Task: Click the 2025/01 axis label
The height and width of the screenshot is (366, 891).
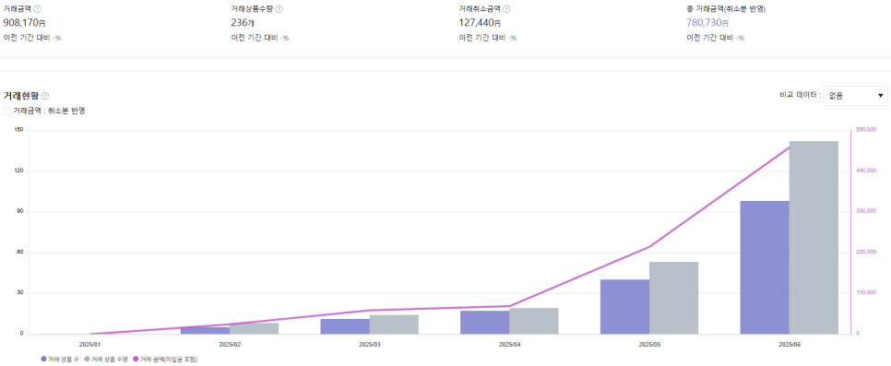Action: [89, 345]
